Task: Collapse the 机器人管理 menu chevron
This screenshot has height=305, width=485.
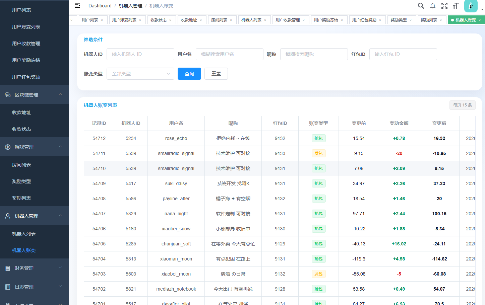Action: (x=60, y=216)
